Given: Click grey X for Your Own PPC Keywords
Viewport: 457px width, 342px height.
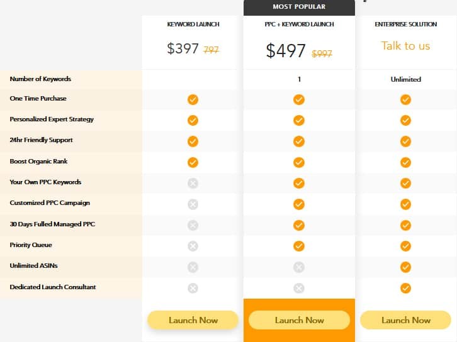Looking at the screenshot, I should click(193, 184).
